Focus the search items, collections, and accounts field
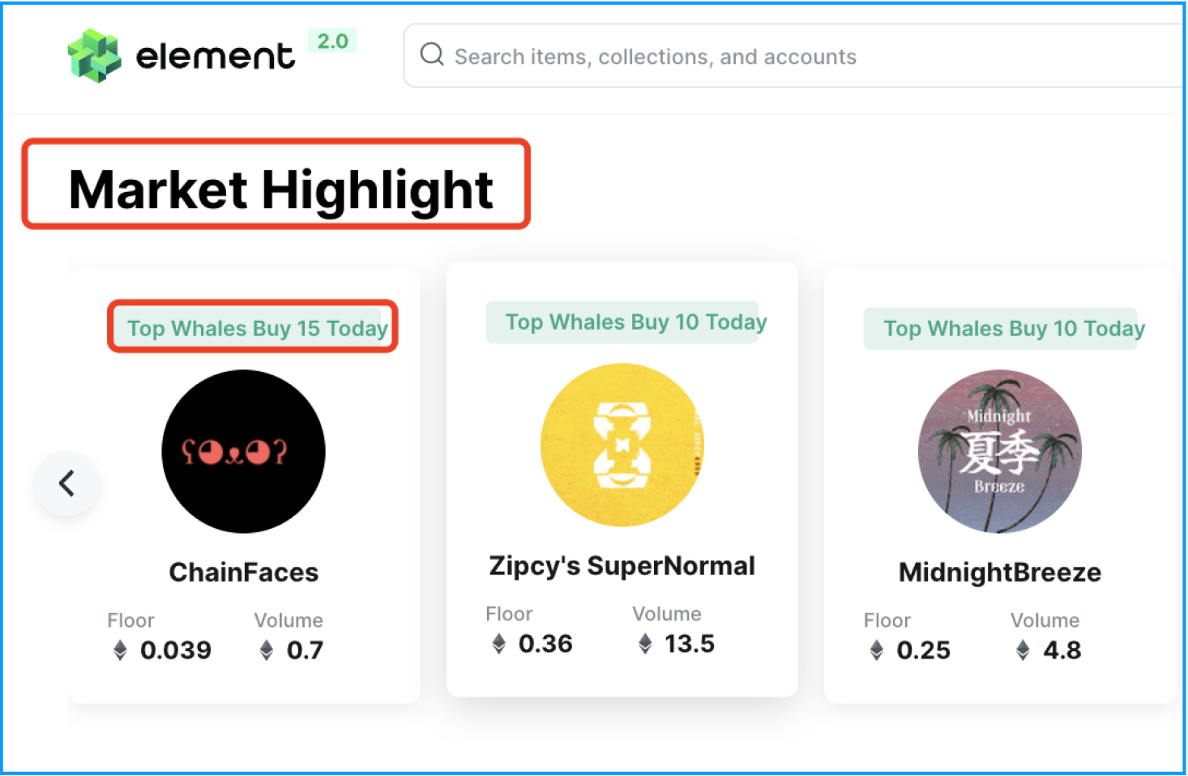This screenshot has height=776, width=1188. 794,55
